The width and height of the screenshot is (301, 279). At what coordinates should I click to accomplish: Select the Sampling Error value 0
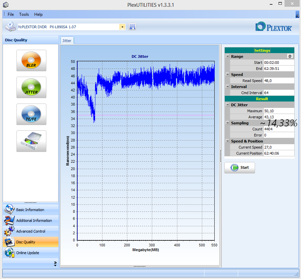[279, 135]
